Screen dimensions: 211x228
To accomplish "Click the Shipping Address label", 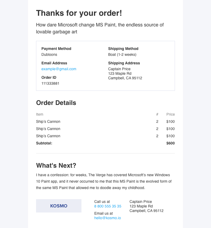I will click(124, 63).
